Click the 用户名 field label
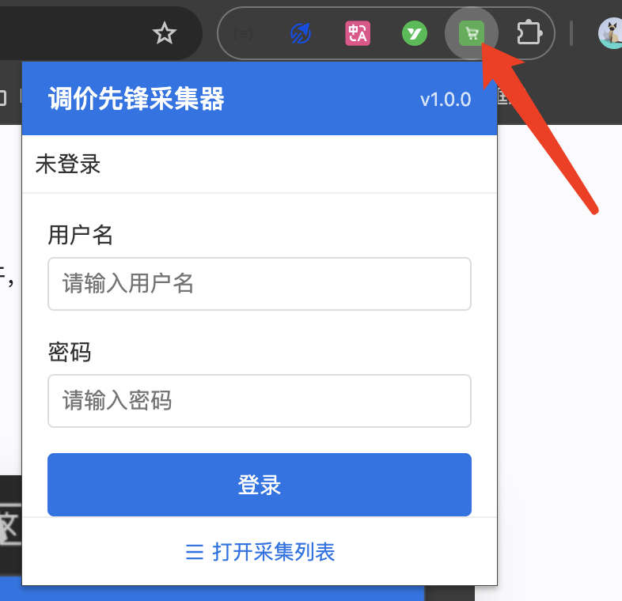Viewport: 622px width, 601px height. click(81, 235)
